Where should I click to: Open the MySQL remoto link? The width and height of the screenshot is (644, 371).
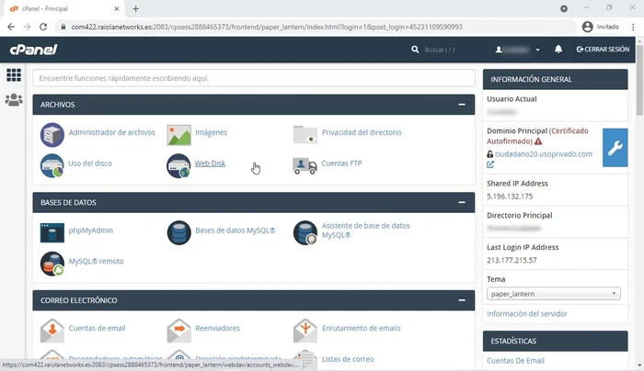(96, 261)
